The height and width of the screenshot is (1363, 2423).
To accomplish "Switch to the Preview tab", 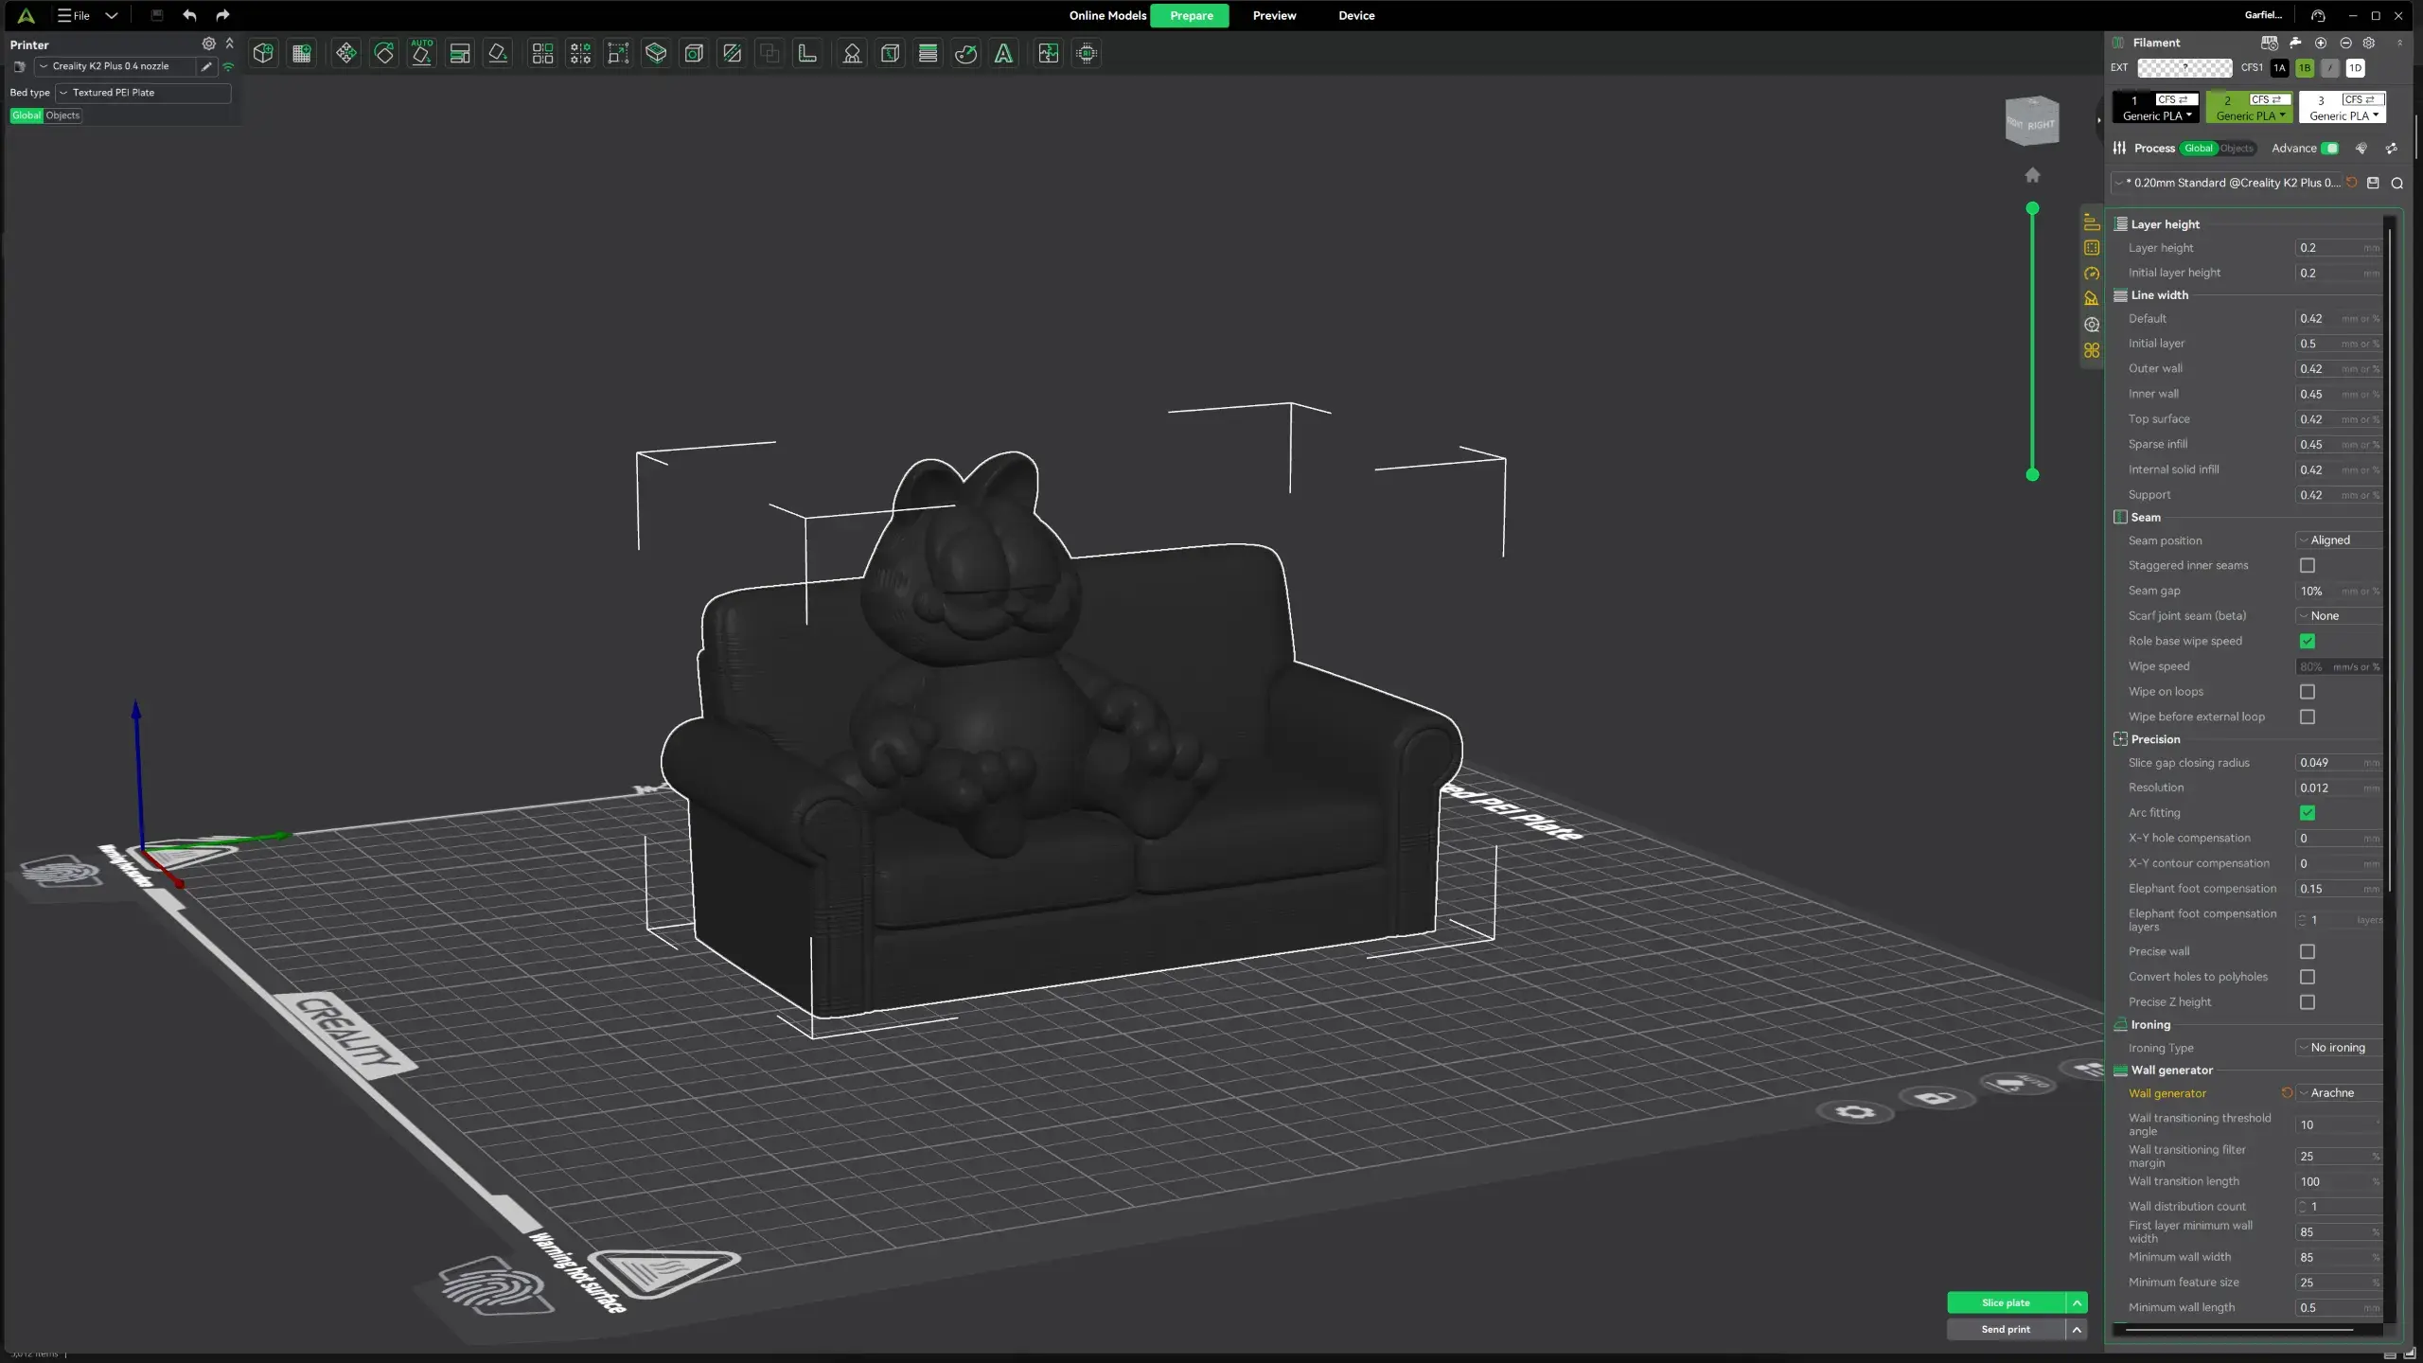I will 1274,15.
